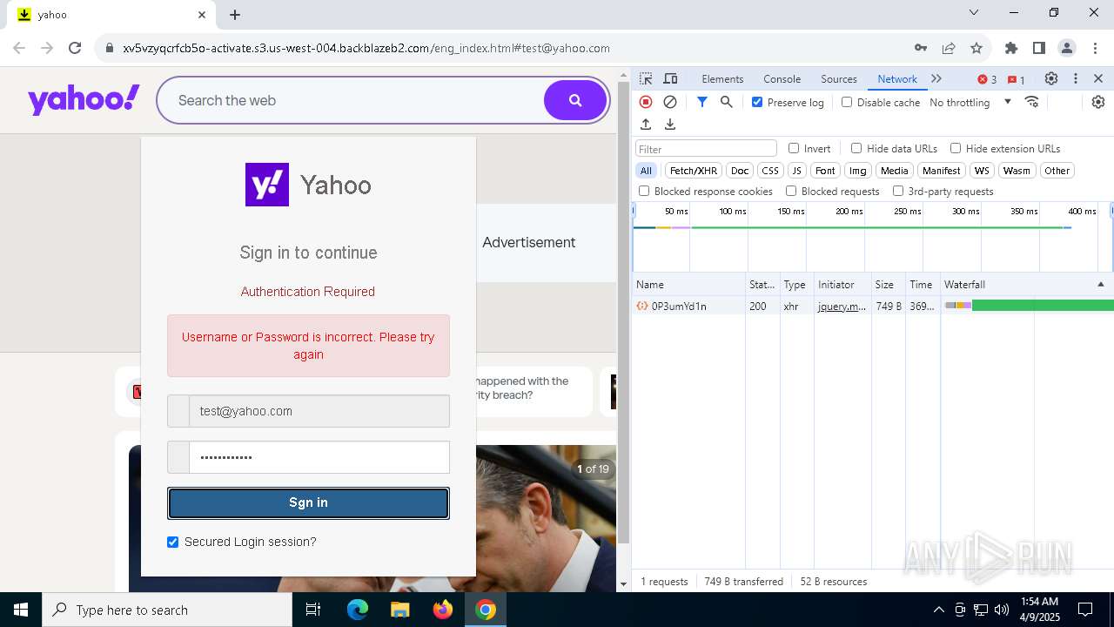Enable 3rd-party requests checkbox
1114x627 pixels.
coord(898,191)
